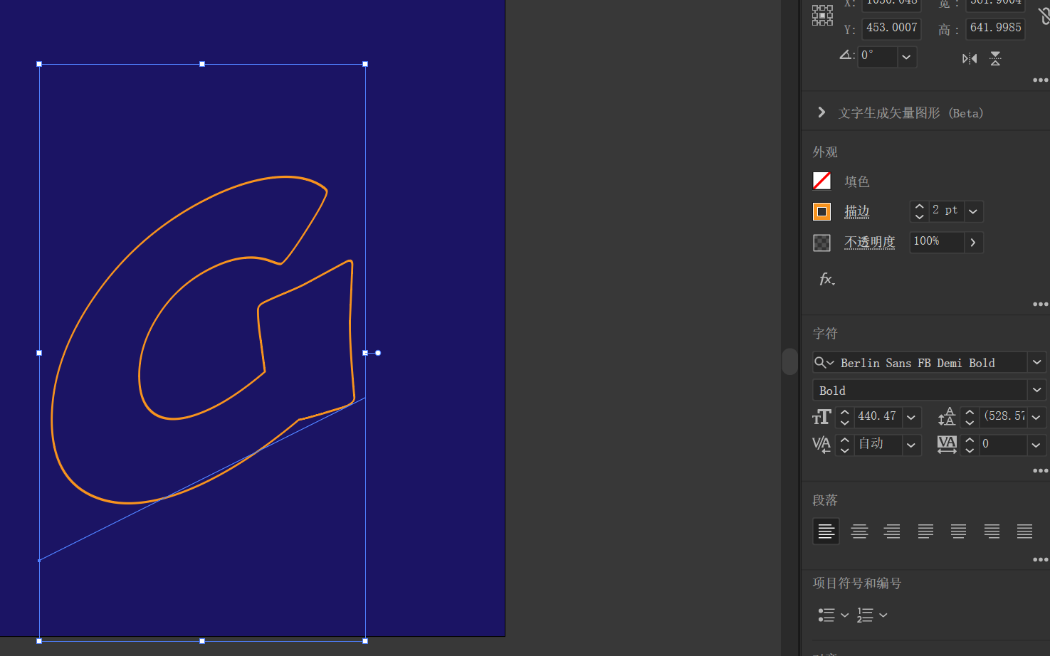The width and height of the screenshot is (1050, 656).
Task: Open the 描边 stroke panel link
Action: 857,211
